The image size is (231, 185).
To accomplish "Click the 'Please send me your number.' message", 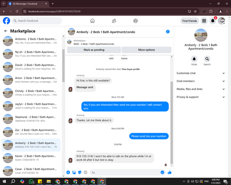I will (x=149, y=136).
